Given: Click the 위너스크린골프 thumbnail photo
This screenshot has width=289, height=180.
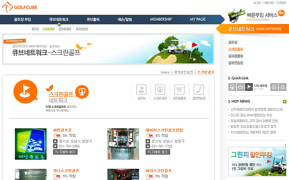Looking at the screenshot, I should point(31,174).
